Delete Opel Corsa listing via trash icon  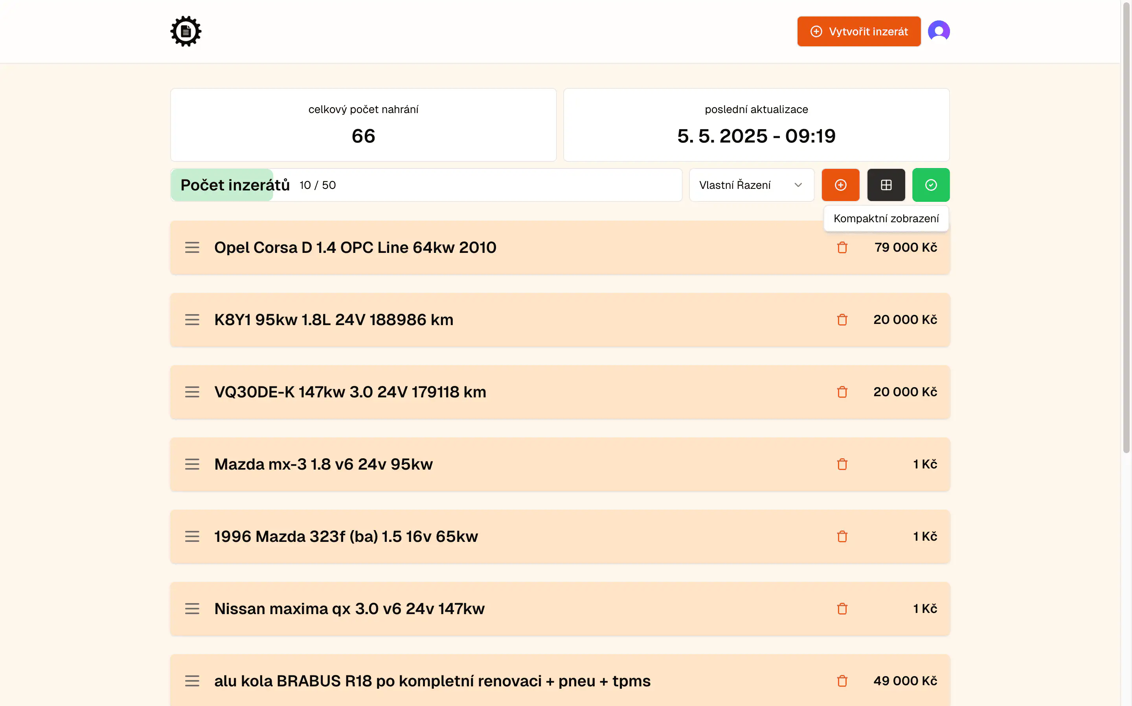tap(842, 247)
